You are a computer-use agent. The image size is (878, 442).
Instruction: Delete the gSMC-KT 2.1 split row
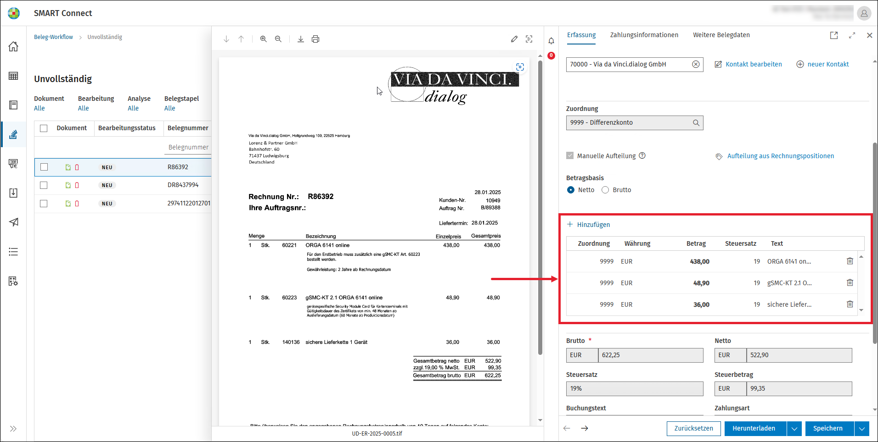click(850, 282)
